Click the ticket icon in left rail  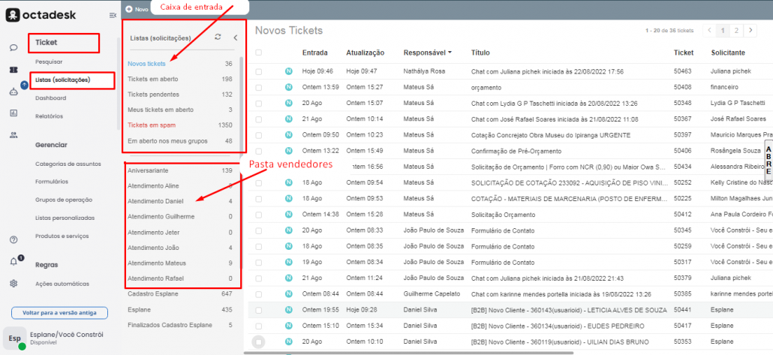click(14, 70)
